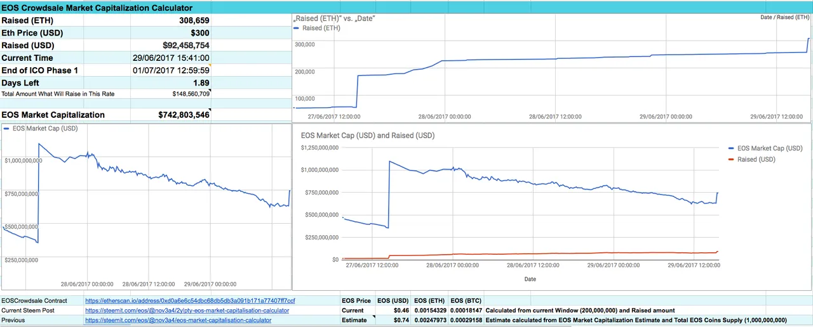
Task: Click the 'Current Time' label cell
Action: pyautogui.click(x=27, y=58)
